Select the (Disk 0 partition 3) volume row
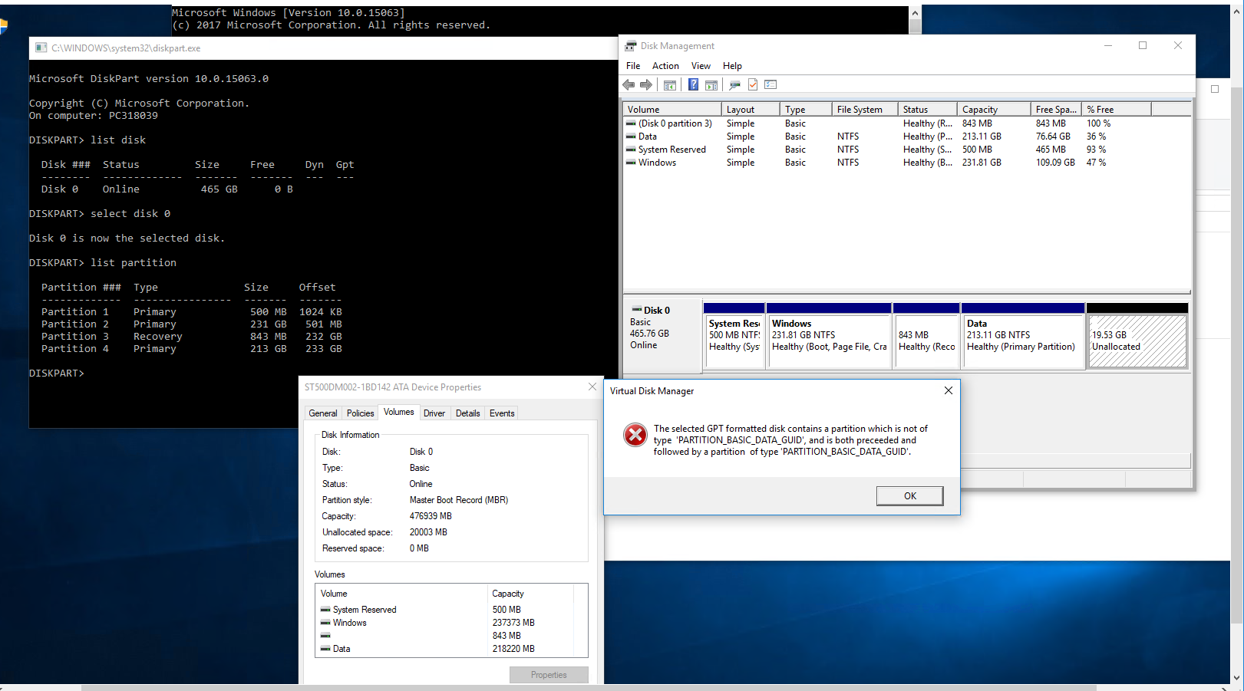The image size is (1244, 691). [x=906, y=123]
